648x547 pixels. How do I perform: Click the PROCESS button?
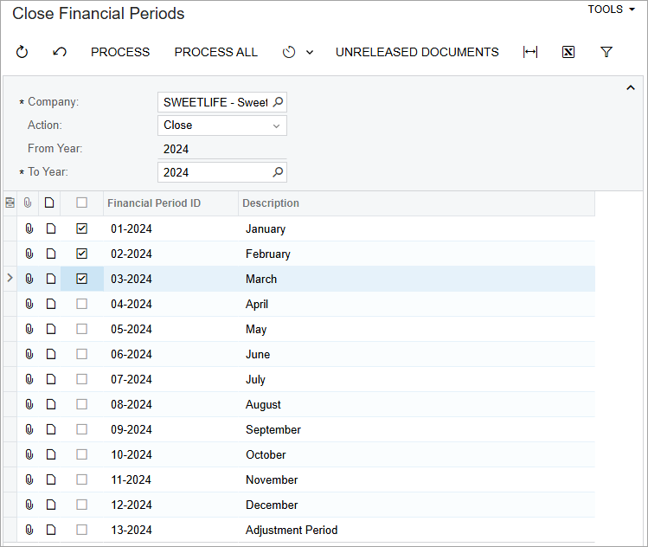click(120, 52)
